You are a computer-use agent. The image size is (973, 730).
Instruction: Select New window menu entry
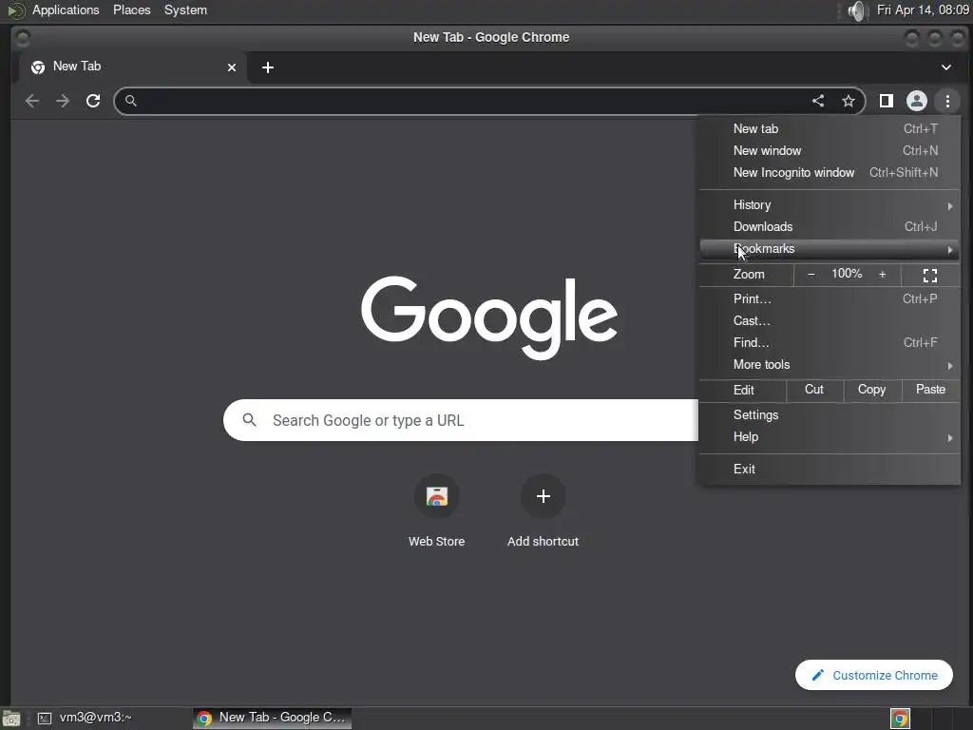tap(829, 150)
